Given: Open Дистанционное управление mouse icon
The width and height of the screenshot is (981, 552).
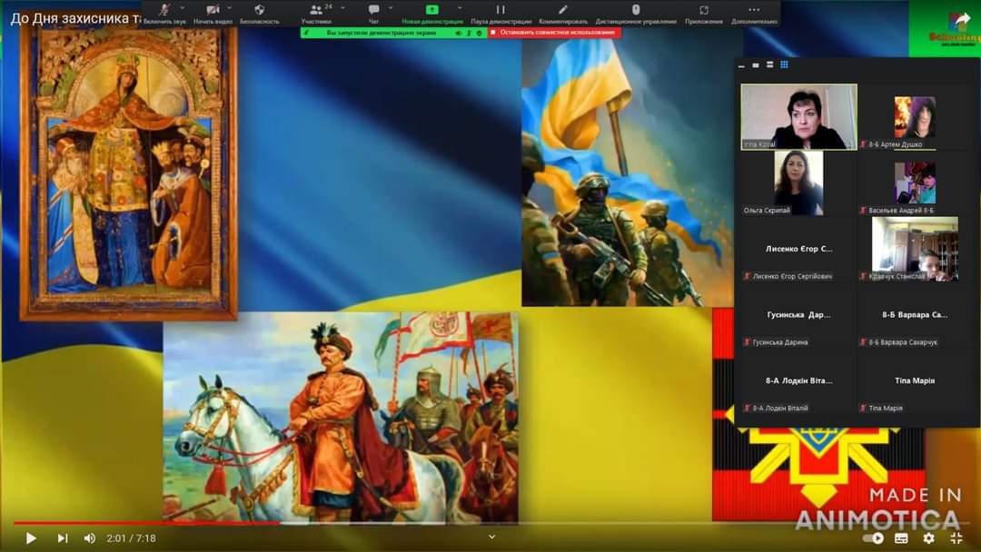Looking at the screenshot, I should 636,13.
